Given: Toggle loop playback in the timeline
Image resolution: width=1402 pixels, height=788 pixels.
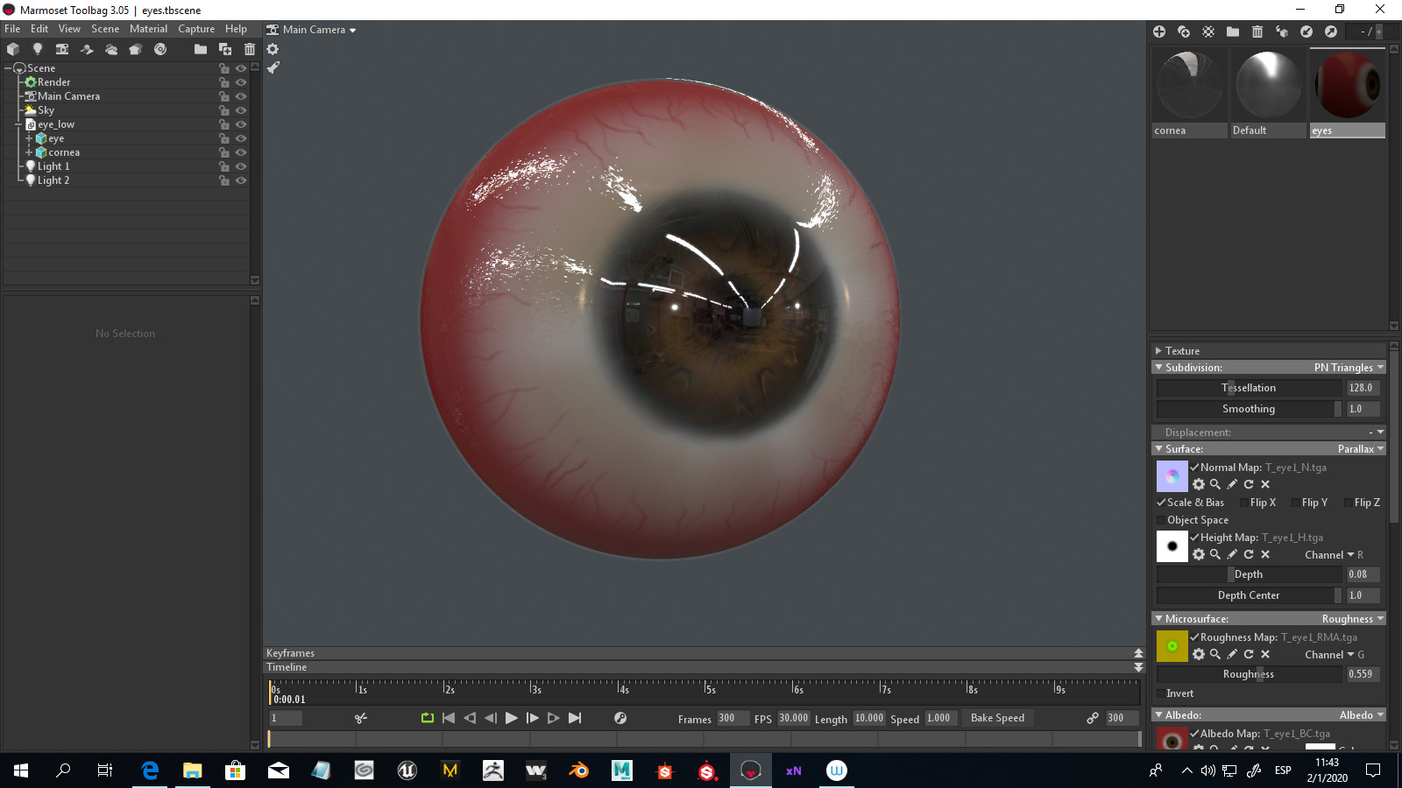Looking at the screenshot, I should point(427,717).
